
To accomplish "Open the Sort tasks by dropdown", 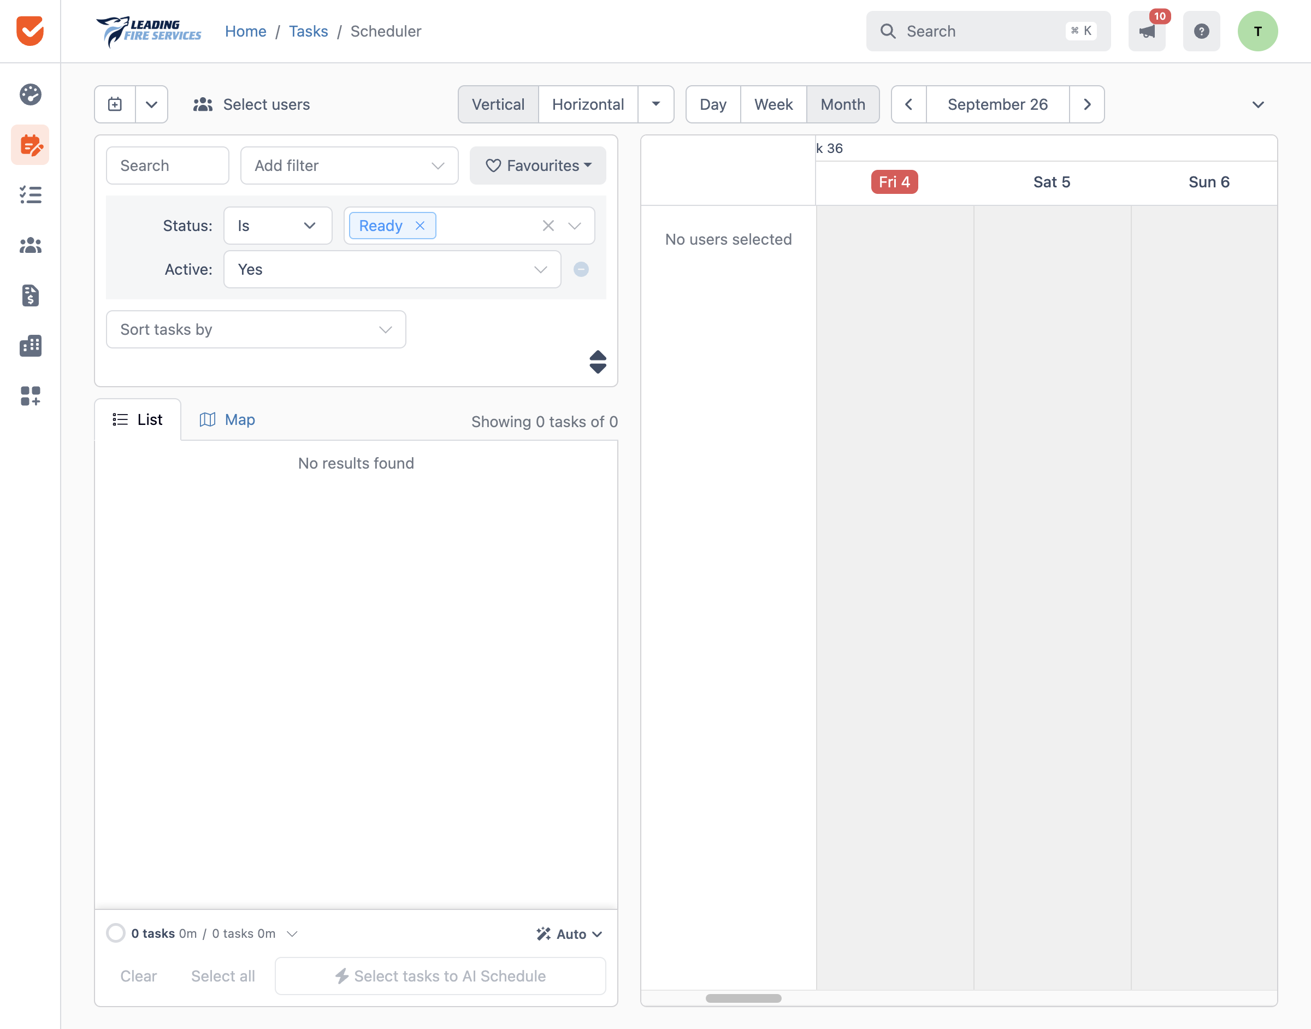I will pyautogui.click(x=256, y=329).
